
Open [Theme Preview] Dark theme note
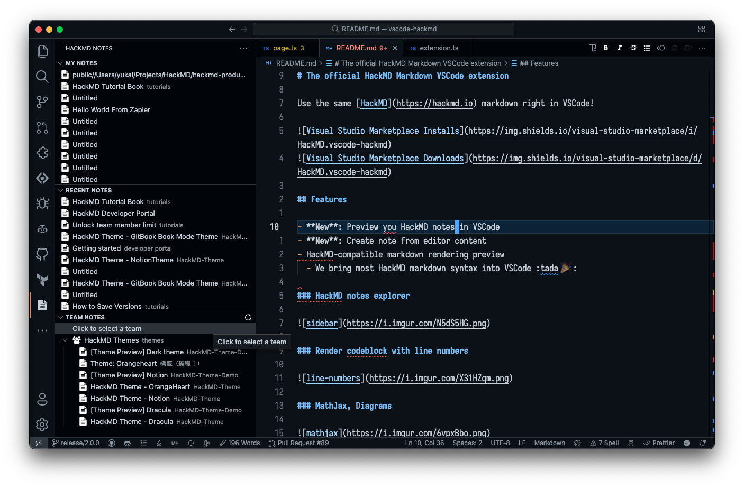(x=156, y=352)
